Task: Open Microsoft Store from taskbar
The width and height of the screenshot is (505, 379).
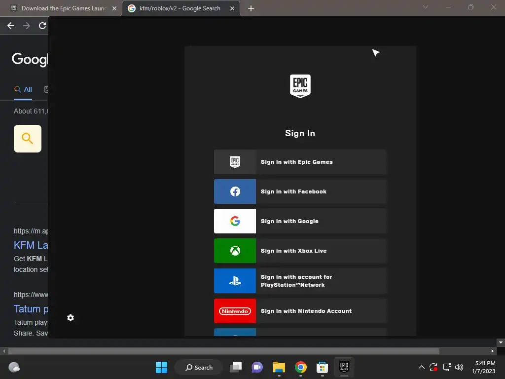Action: (x=322, y=367)
